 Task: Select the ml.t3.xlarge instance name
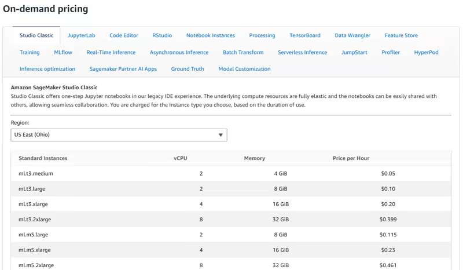tap(33, 204)
